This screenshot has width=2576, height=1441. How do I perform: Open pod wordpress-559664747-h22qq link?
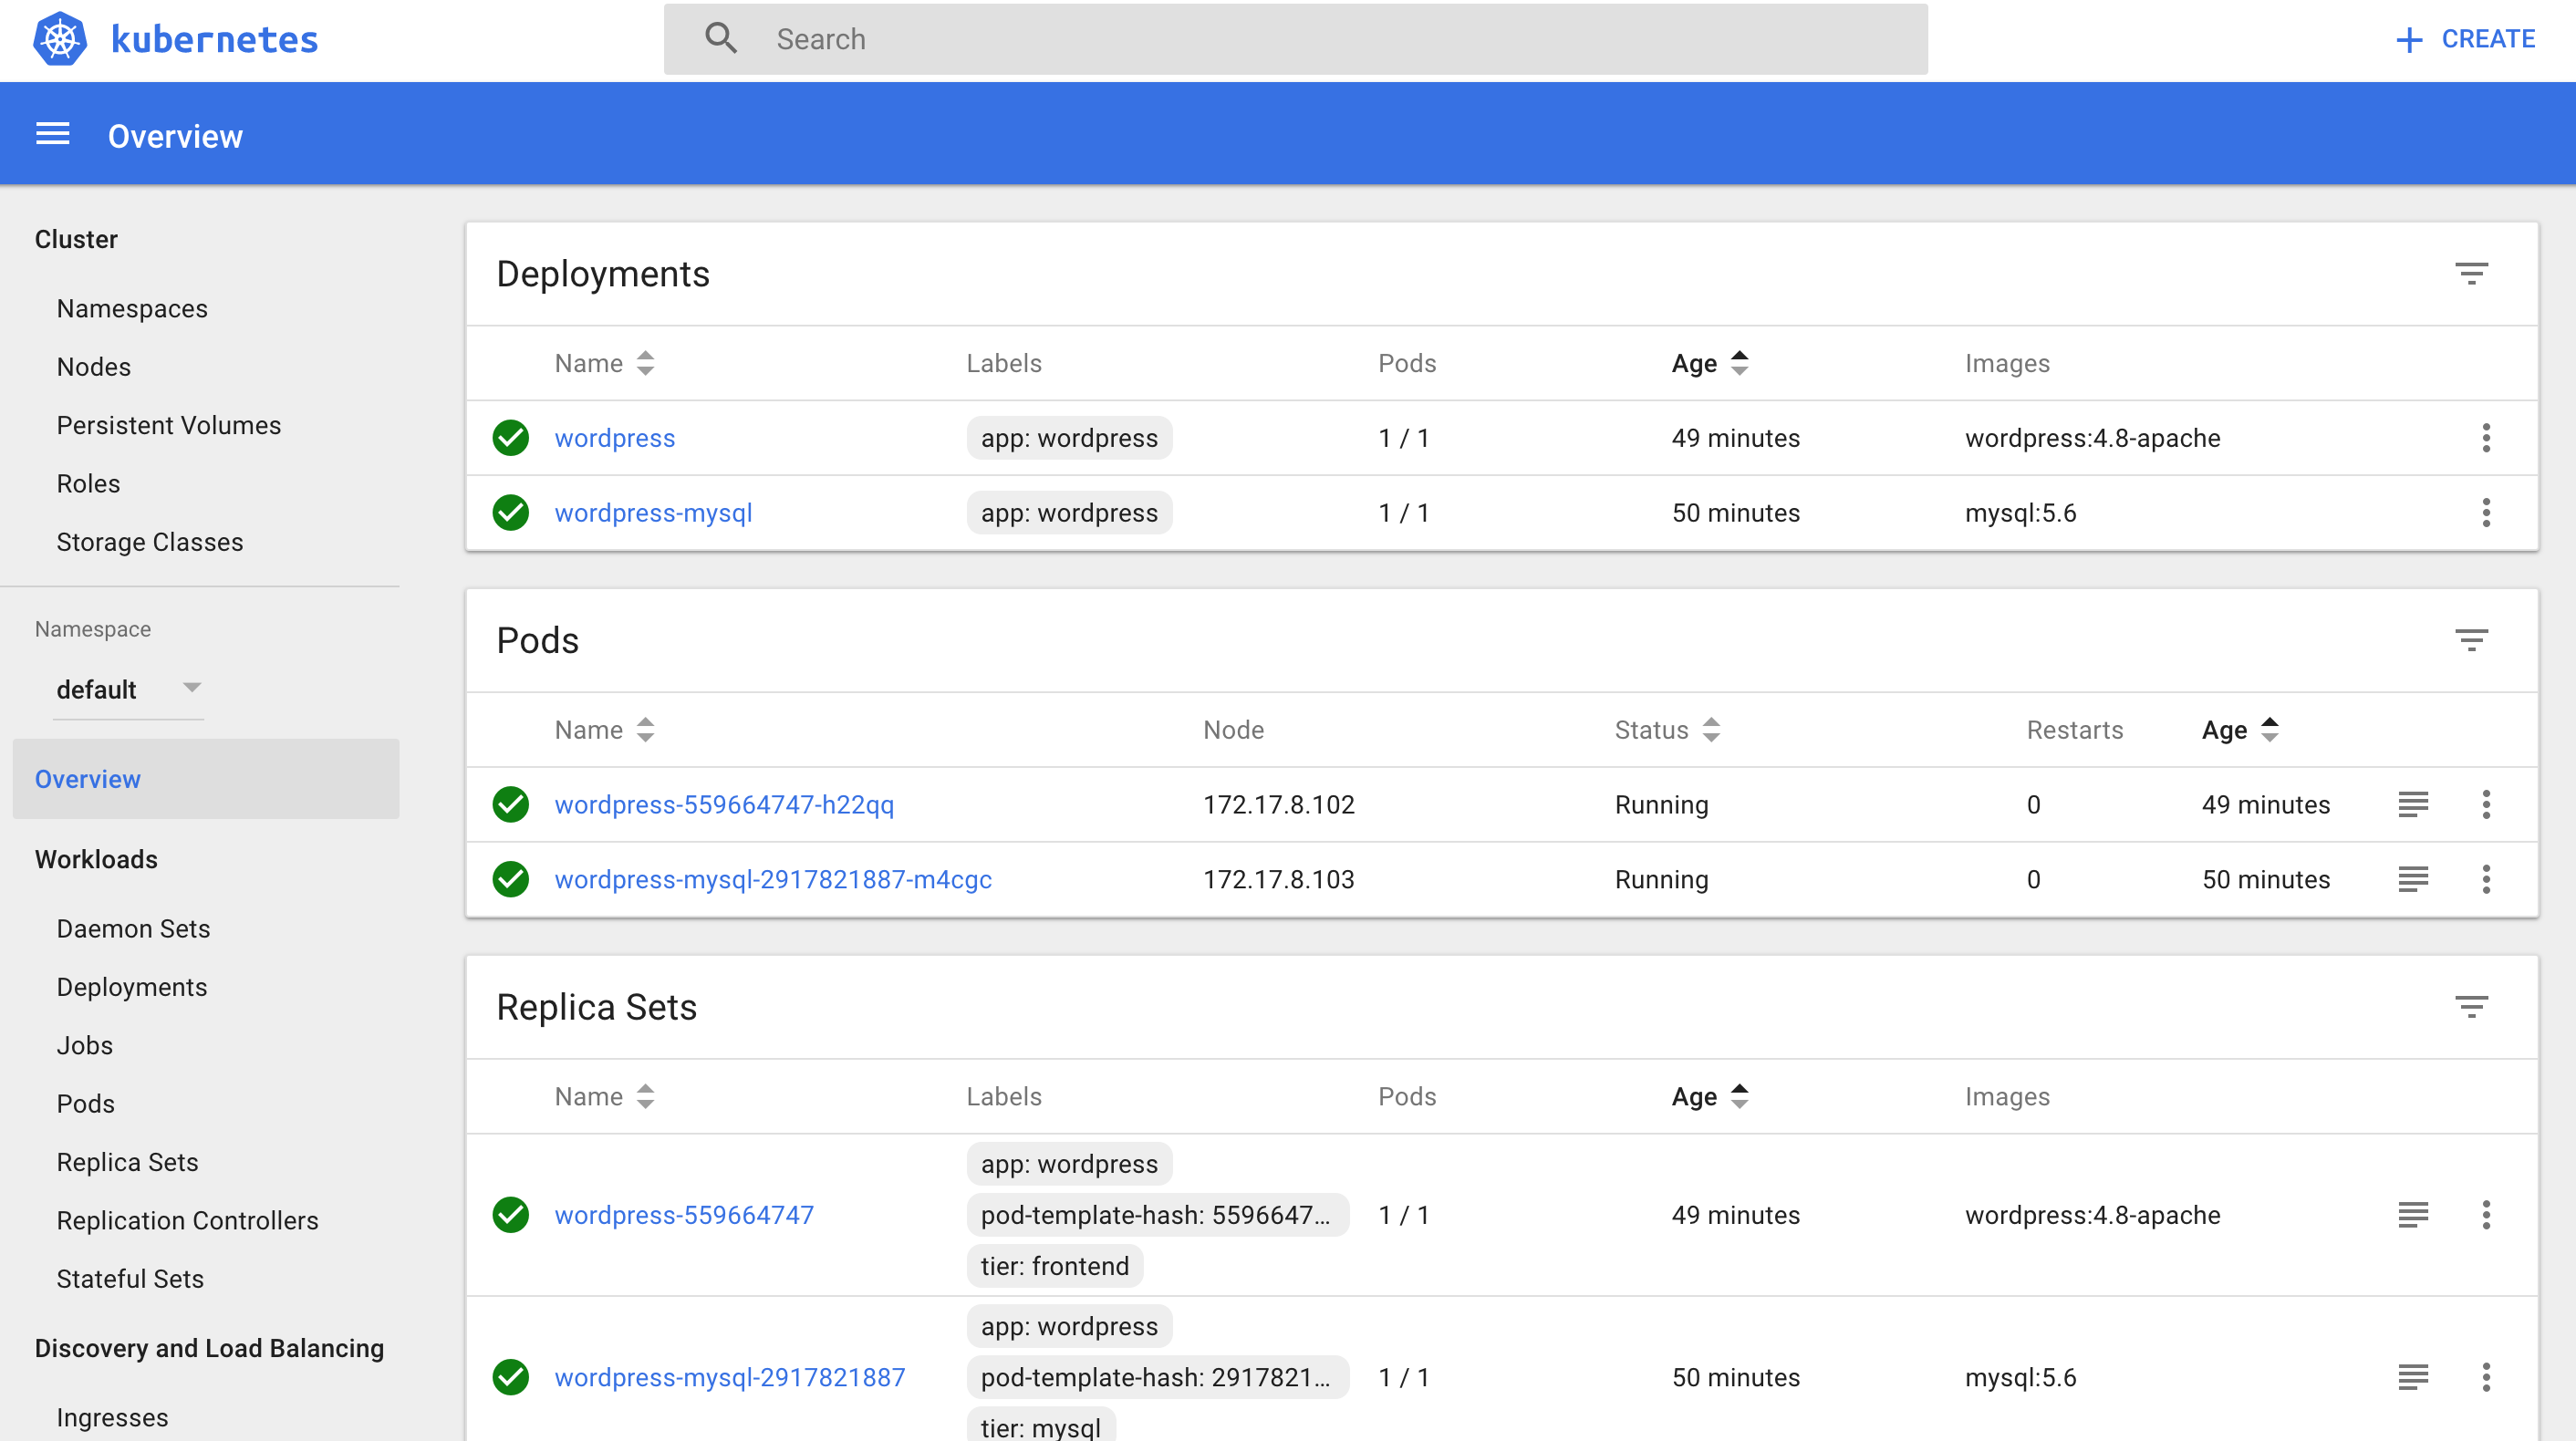click(724, 804)
